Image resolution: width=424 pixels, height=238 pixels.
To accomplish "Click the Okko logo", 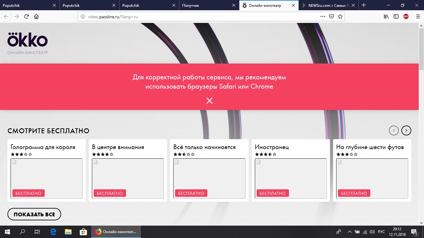I will pos(28,40).
